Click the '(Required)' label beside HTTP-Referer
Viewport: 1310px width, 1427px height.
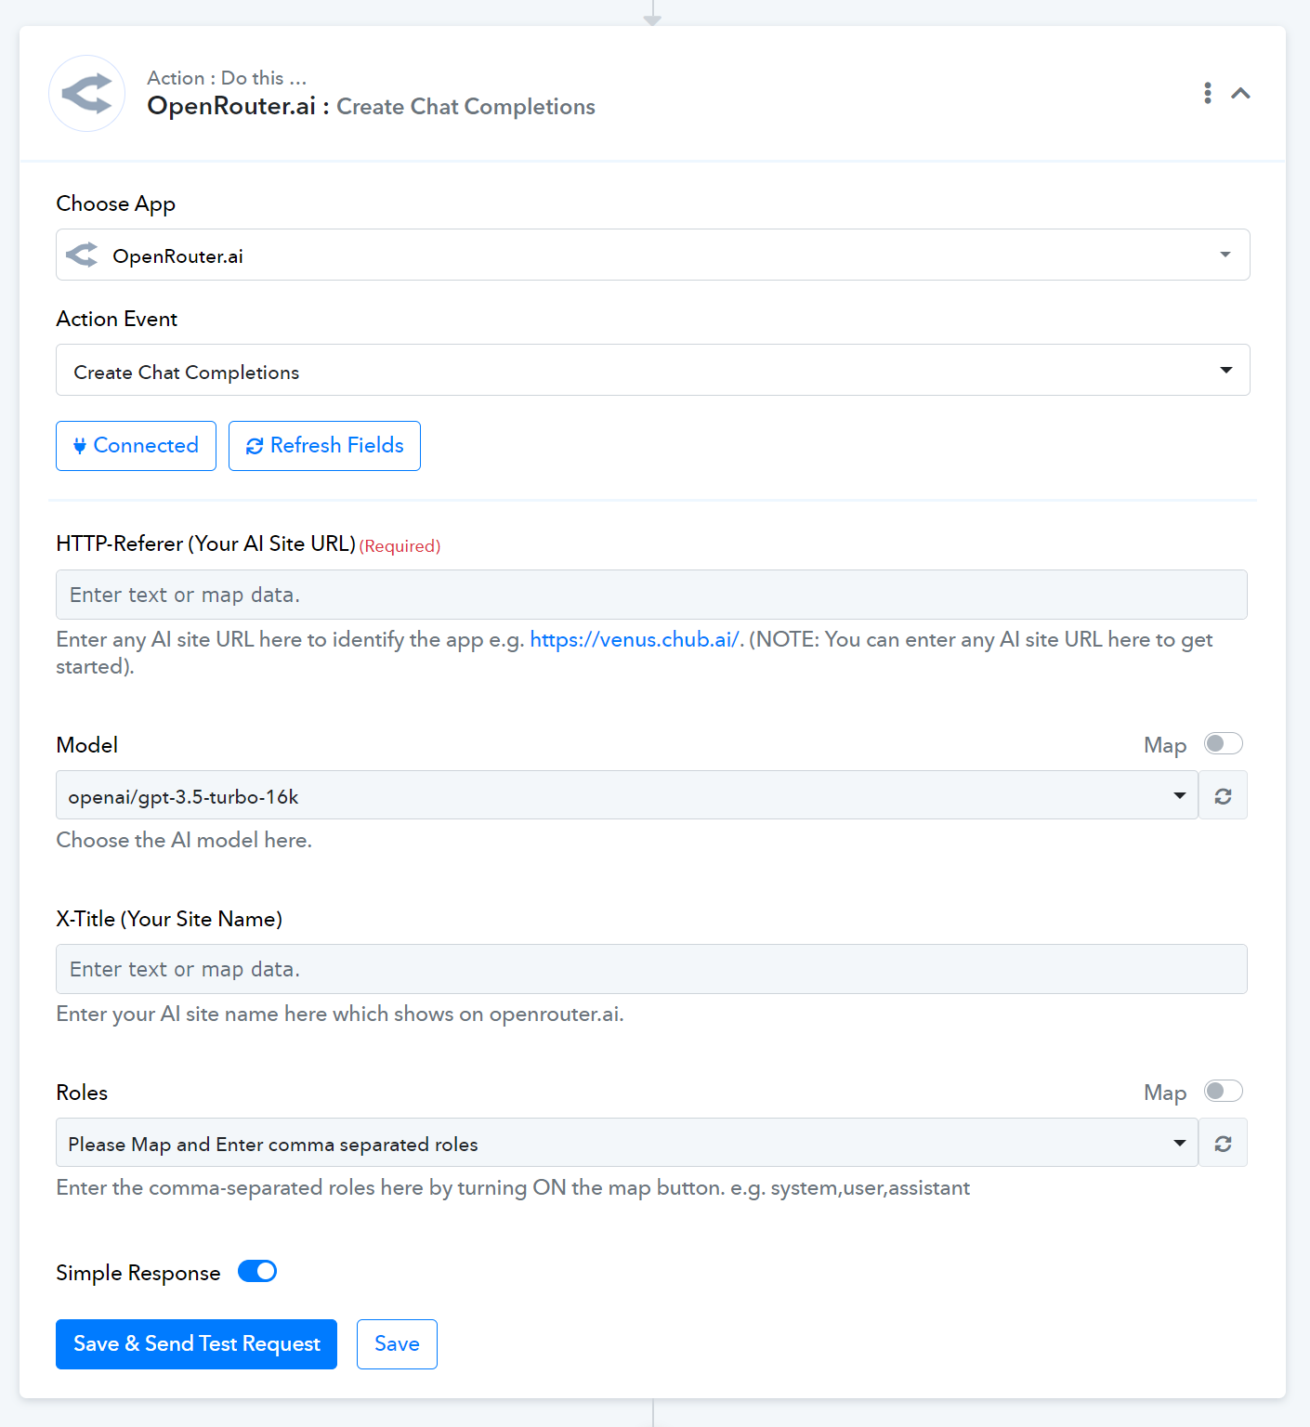[400, 546]
